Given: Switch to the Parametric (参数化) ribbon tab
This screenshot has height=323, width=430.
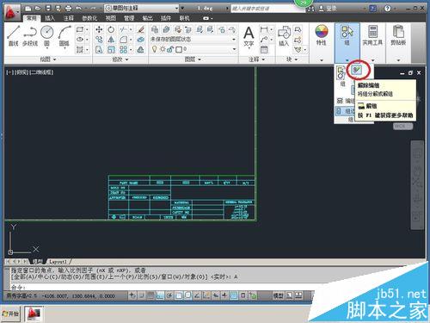Looking at the screenshot, I should point(89,18).
